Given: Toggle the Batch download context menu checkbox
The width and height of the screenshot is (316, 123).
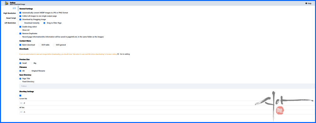Looking at the screenshot, I should point(20,45).
